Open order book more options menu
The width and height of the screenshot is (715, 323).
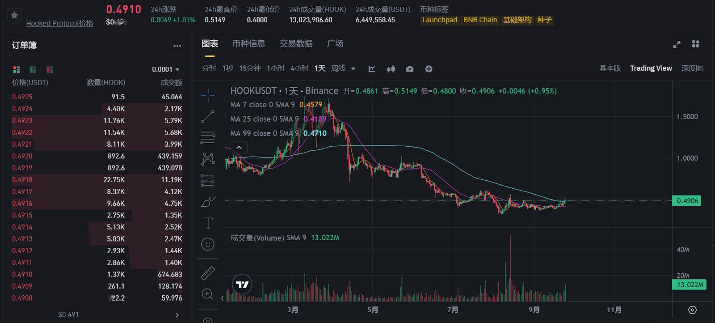[x=177, y=46]
